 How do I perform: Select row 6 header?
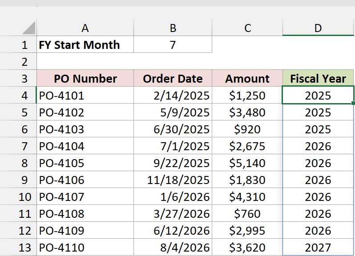pos(18,129)
